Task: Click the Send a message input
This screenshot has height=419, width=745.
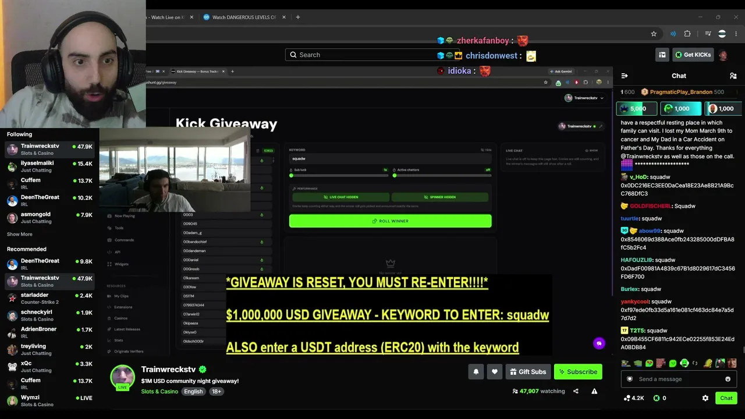Action: [x=679, y=379]
